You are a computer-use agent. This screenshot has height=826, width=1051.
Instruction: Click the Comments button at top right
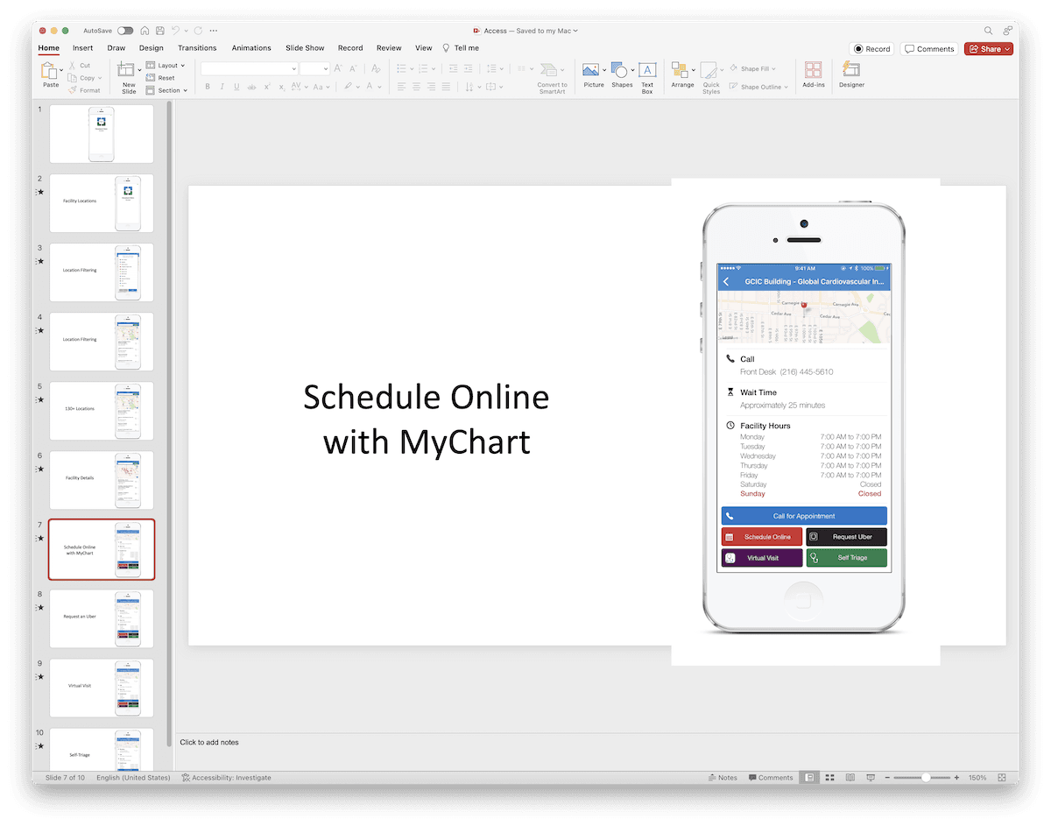click(x=930, y=49)
